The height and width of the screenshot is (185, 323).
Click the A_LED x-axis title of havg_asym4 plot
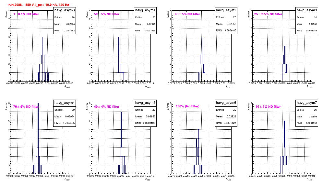coord(67,179)
